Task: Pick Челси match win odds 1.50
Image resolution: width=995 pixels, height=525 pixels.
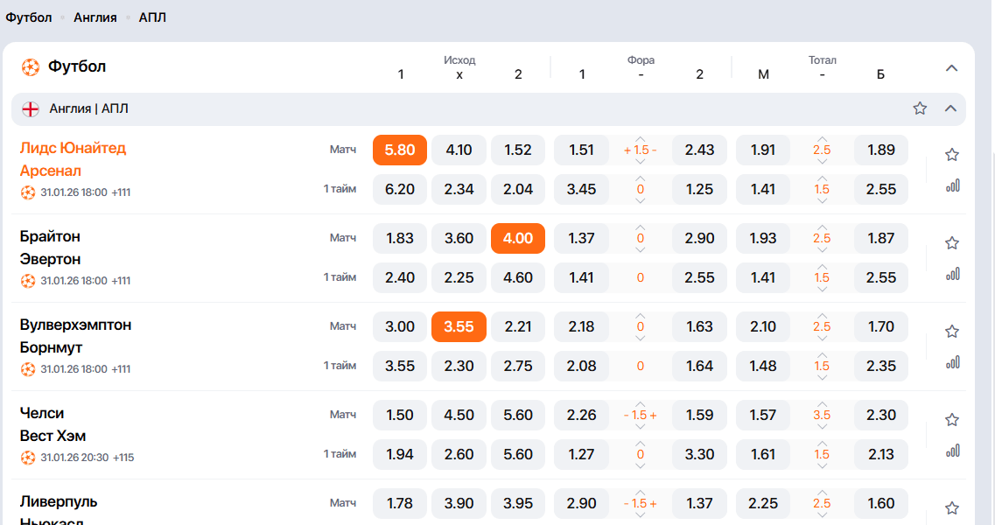Action: (400, 415)
